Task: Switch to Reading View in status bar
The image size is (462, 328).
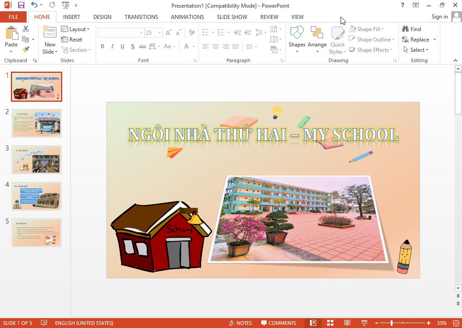Action: (x=347, y=323)
